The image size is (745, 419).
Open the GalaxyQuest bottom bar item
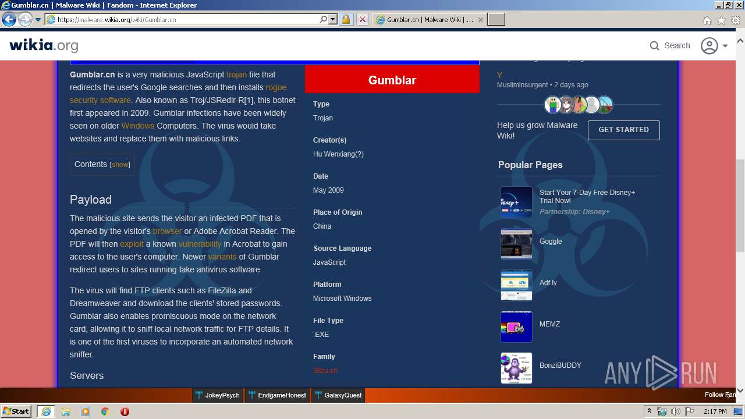338,395
